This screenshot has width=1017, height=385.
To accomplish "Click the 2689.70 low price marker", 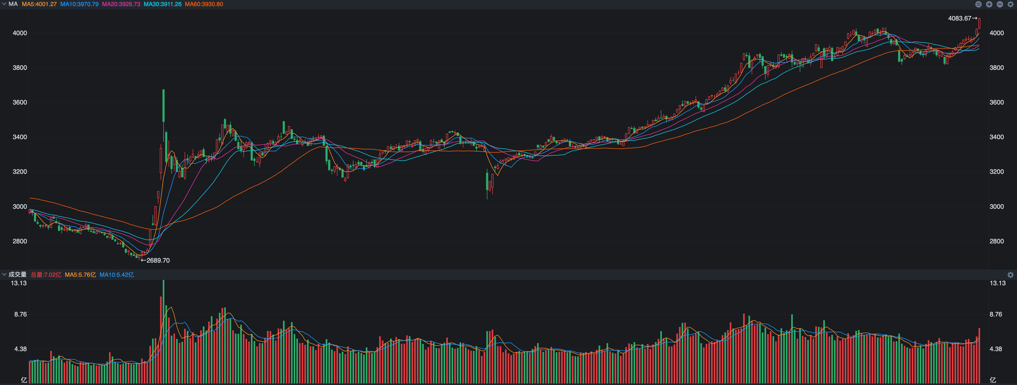I will [x=158, y=260].
